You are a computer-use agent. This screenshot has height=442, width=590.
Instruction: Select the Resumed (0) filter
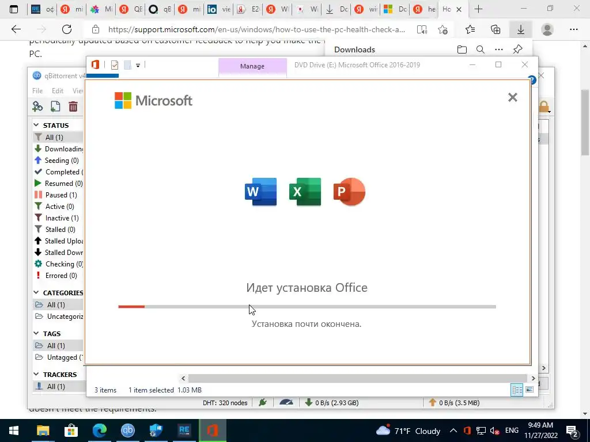[58, 184]
